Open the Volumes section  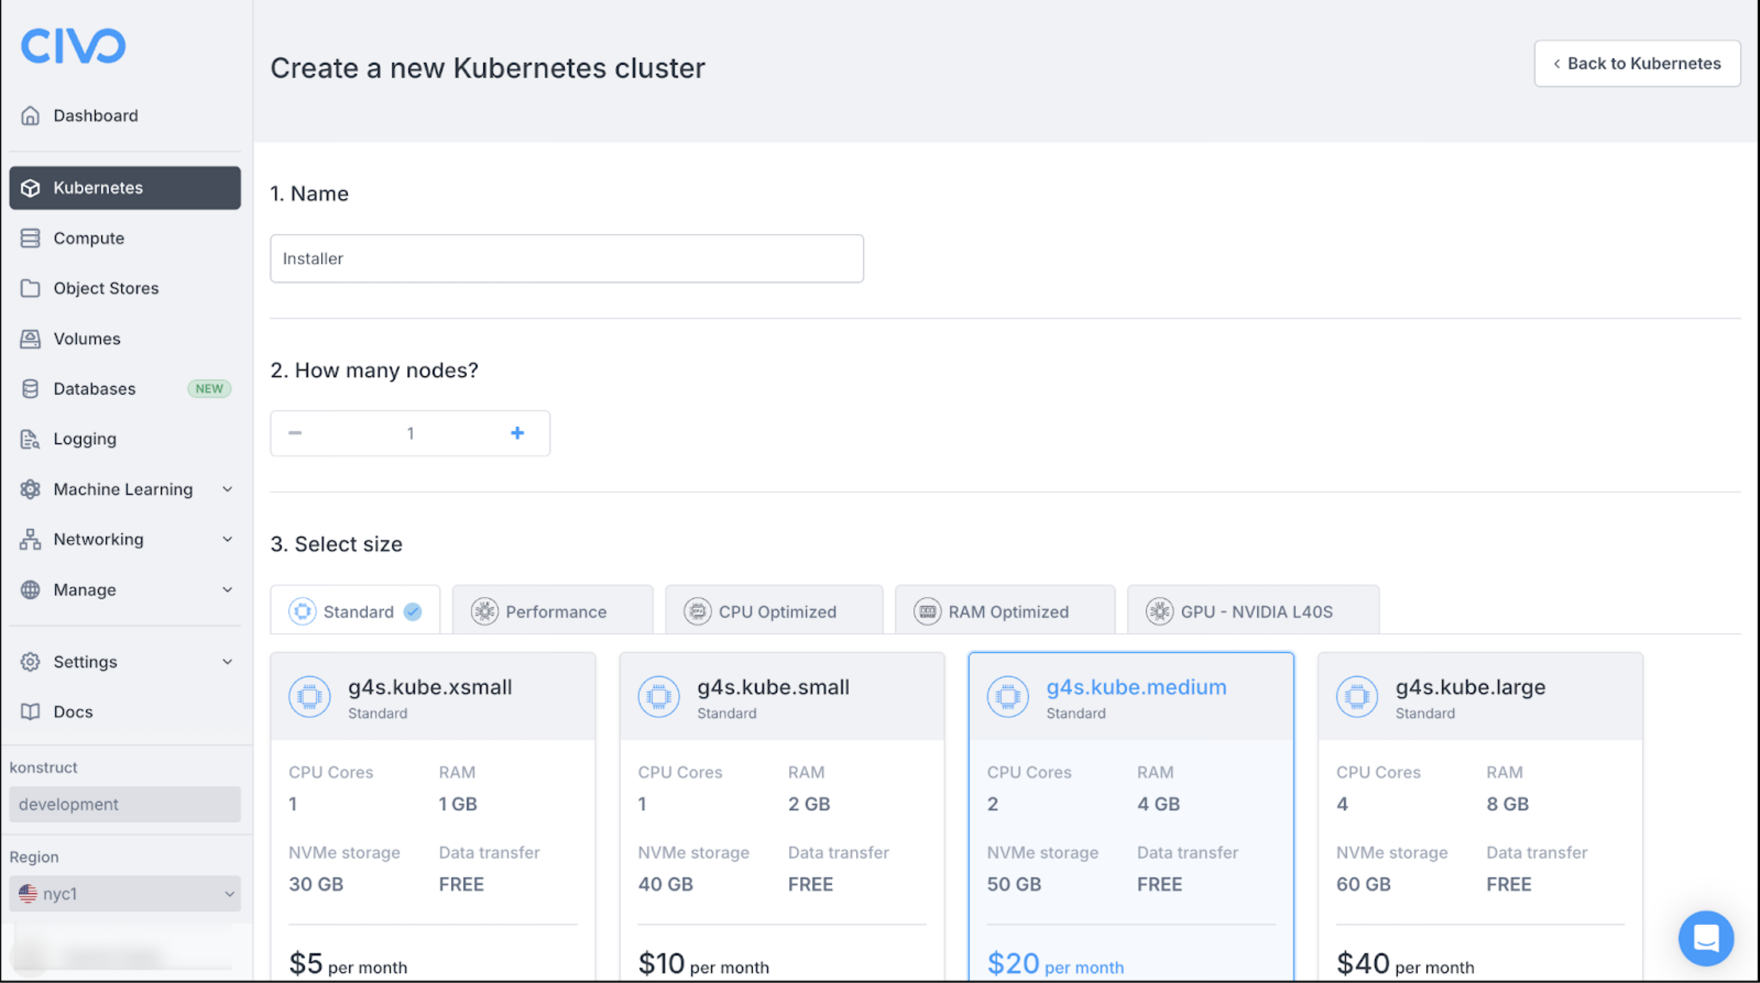[125, 339]
